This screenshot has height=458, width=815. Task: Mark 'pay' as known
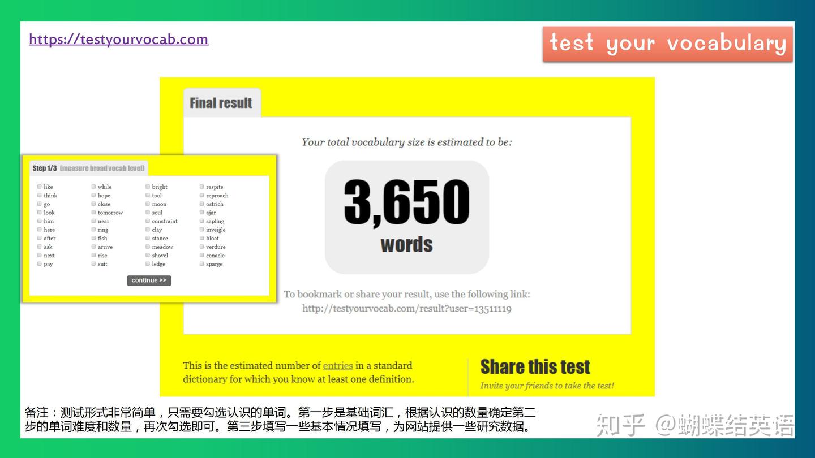[40, 264]
